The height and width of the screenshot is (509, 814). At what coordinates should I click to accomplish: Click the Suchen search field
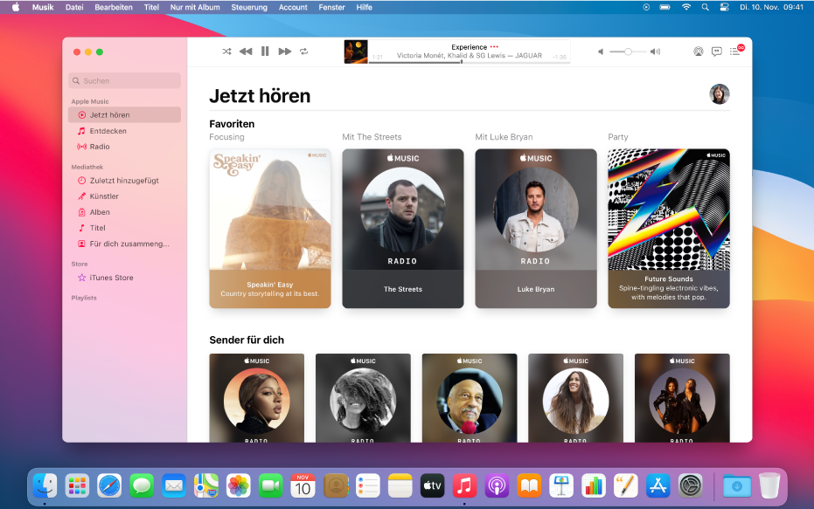pyautogui.click(x=124, y=79)
